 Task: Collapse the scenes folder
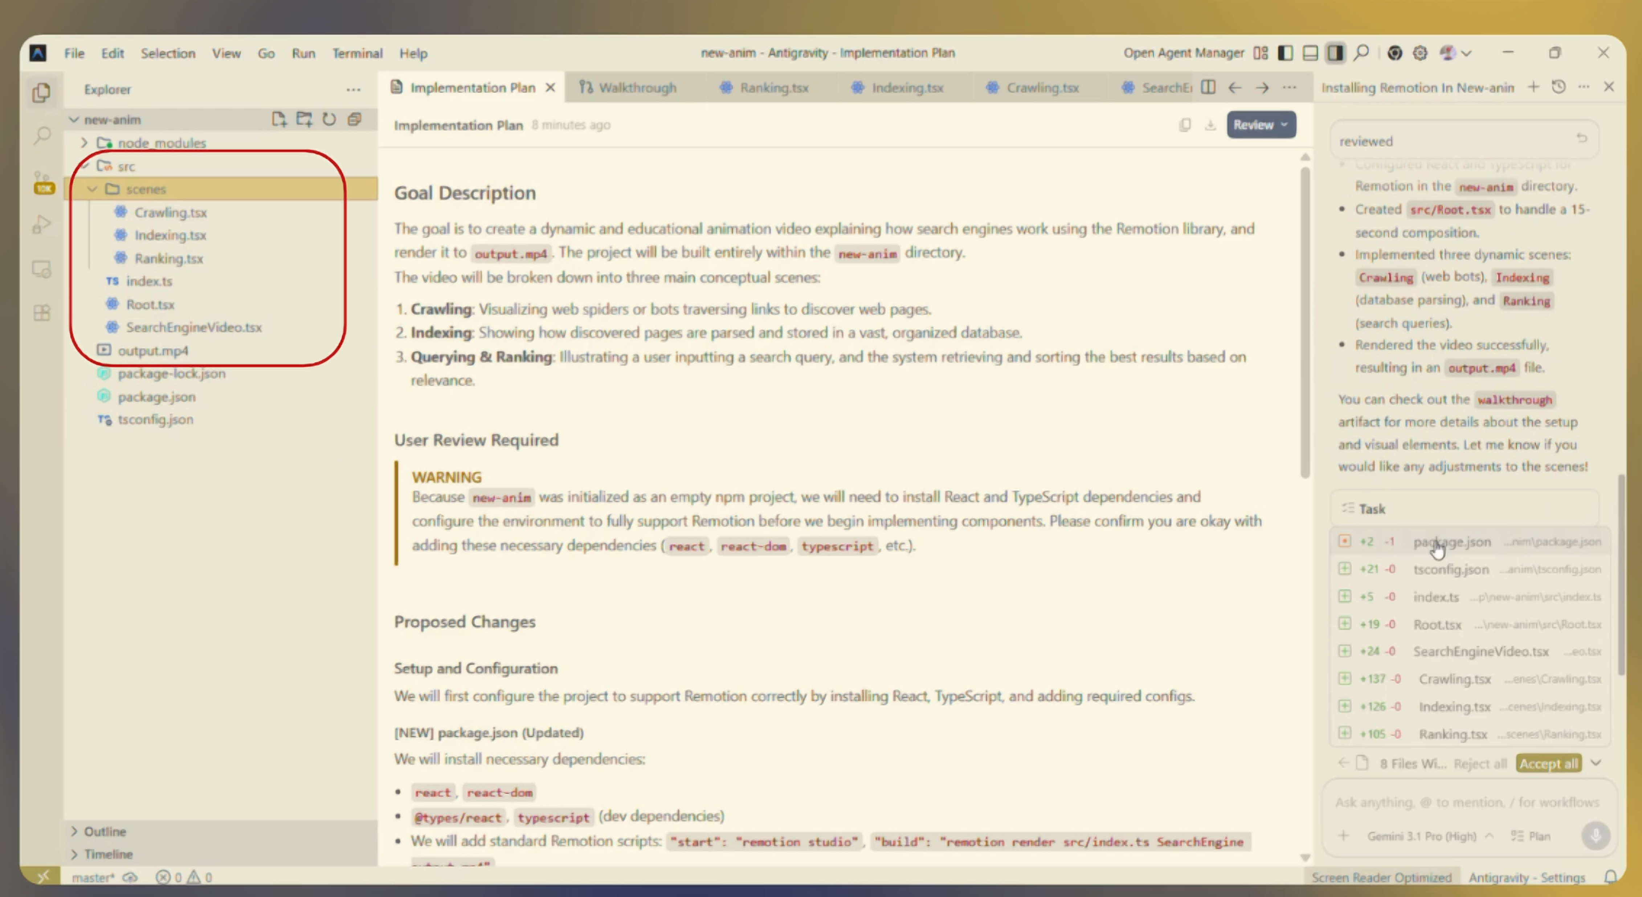[93, 189]
